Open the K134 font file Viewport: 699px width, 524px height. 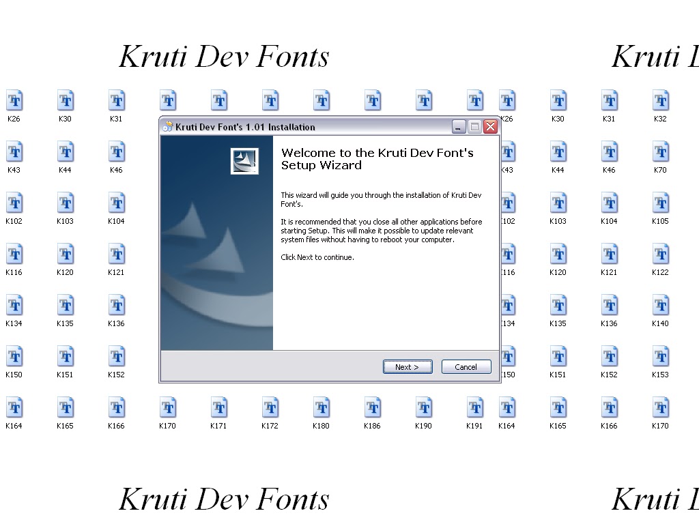[14, 306]
